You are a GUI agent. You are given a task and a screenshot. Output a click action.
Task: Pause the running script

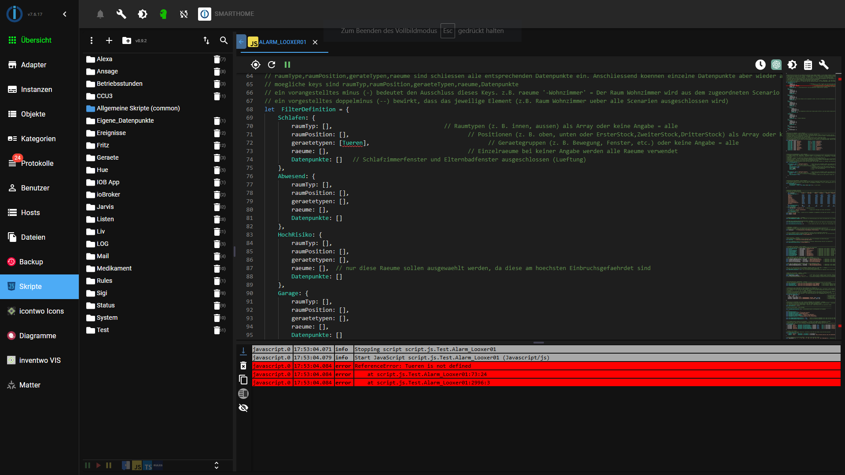point(287,65)
